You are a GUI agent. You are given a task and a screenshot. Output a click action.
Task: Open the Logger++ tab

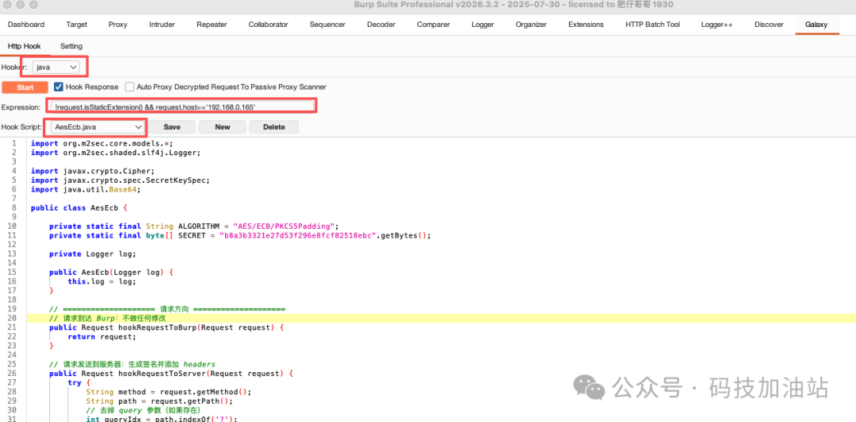[x=717, y=25]
